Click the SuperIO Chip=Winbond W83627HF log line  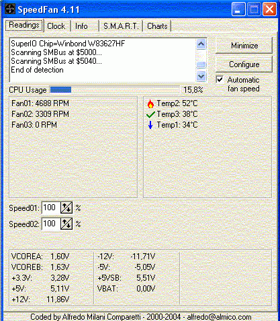[x=68, y=44]
